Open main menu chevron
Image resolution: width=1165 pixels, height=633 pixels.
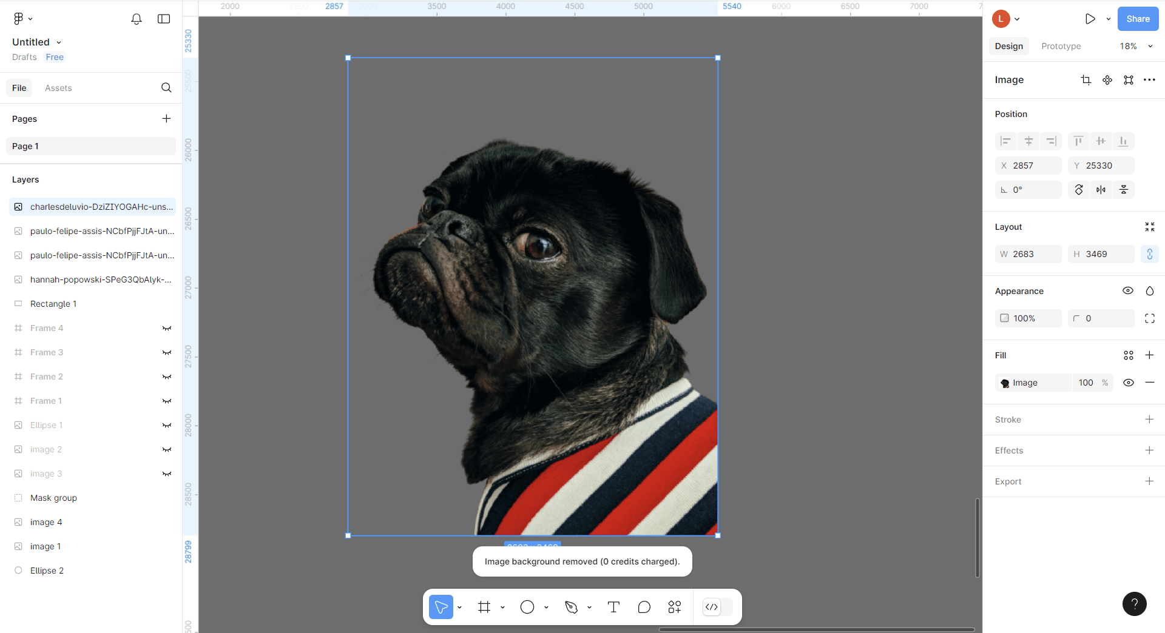pyautogui.click(x=30, y=19)
